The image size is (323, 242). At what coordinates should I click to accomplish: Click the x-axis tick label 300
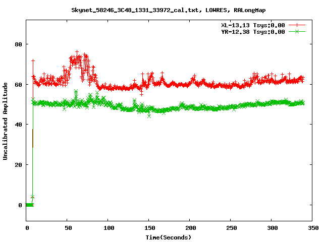coord(273,228)
